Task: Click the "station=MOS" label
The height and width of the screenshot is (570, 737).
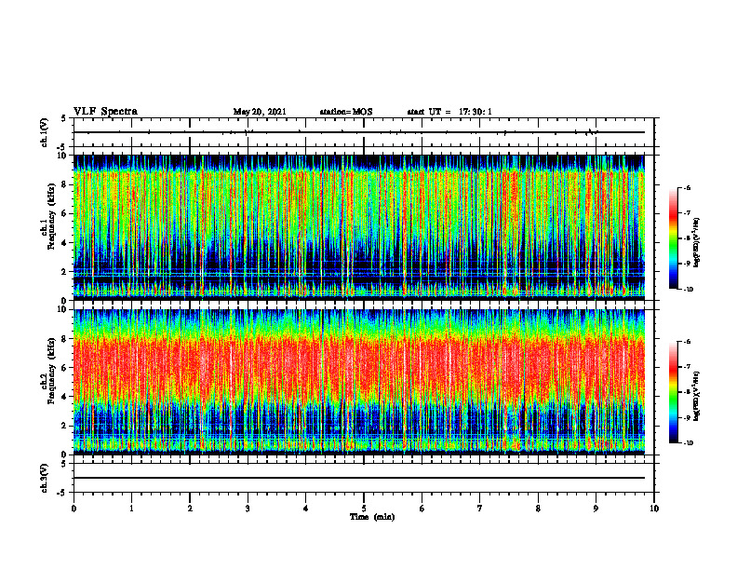Action: click(346, 112)
